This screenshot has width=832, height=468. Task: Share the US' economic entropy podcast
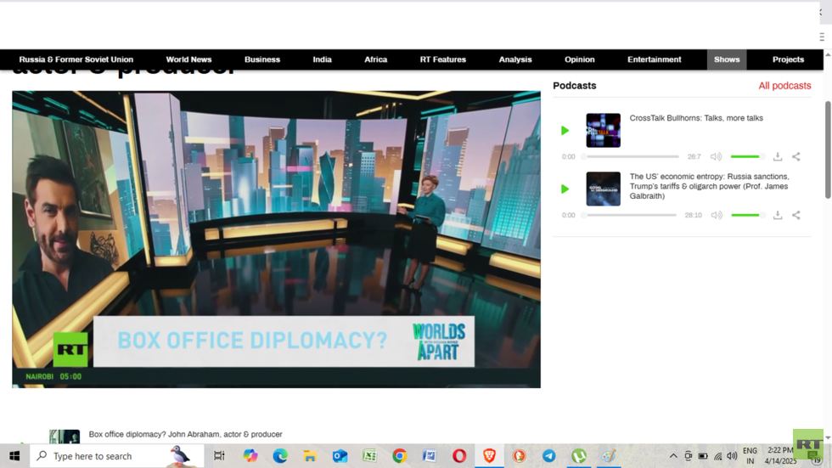796,215
